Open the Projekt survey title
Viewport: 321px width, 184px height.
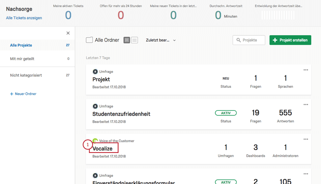(x=101, y=79)
